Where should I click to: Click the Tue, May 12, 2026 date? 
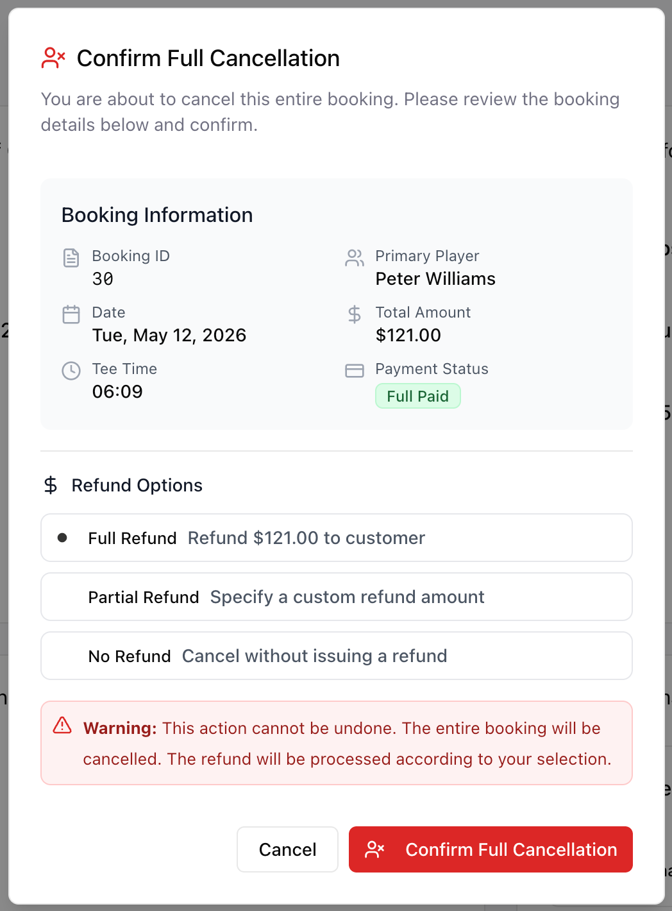pos(169,335)
